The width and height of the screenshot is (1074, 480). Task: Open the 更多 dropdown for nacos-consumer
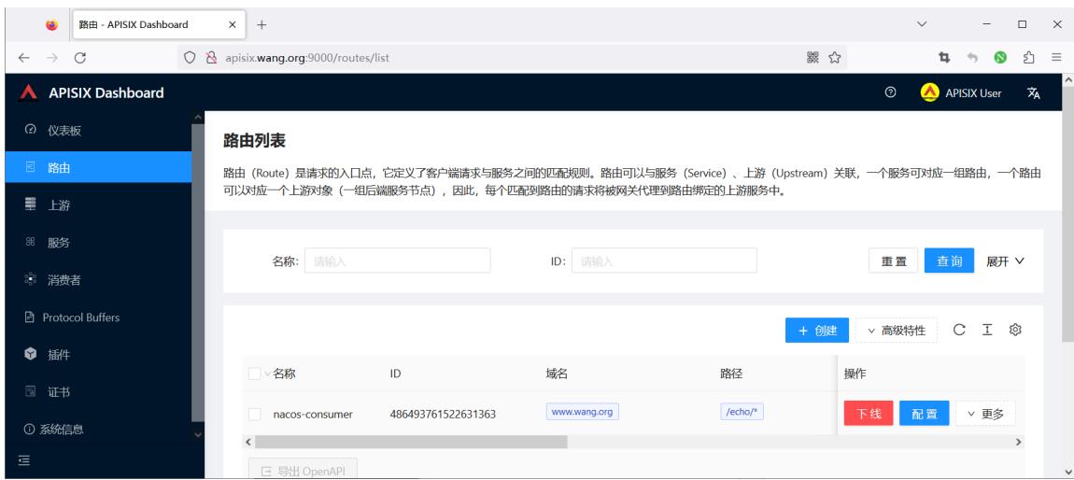[985, 413]
